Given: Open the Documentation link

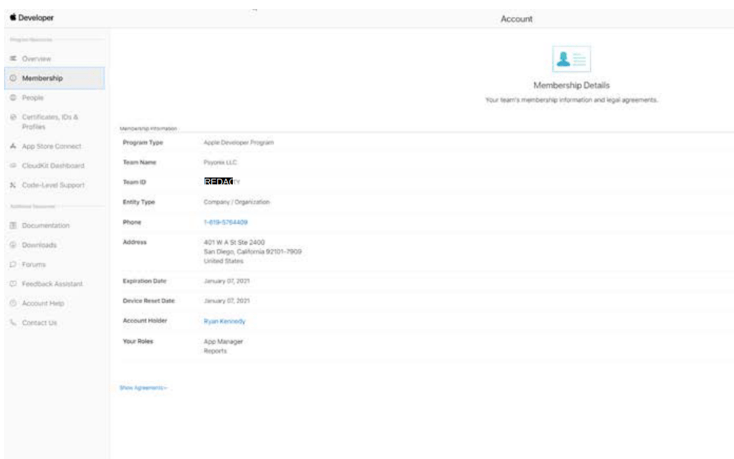Looking at the screenshot, I should point(45,225).
